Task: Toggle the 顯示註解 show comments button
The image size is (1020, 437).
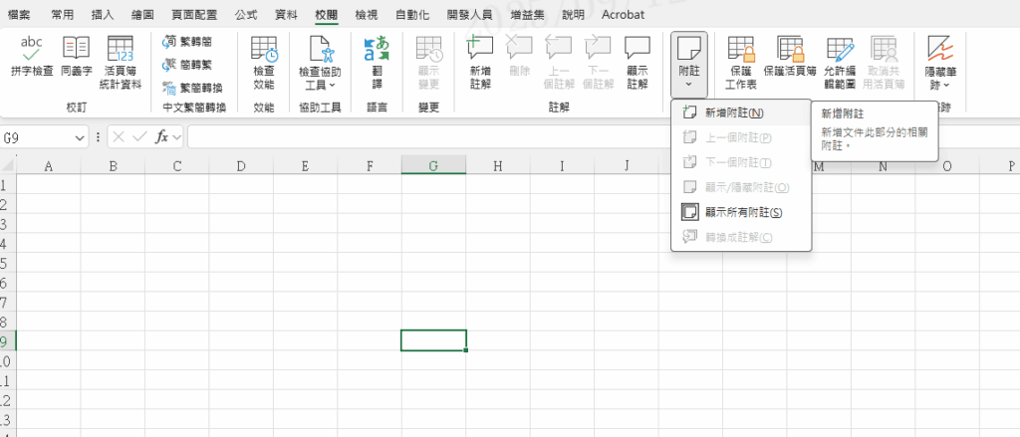Action: click(x=637, y=57)
